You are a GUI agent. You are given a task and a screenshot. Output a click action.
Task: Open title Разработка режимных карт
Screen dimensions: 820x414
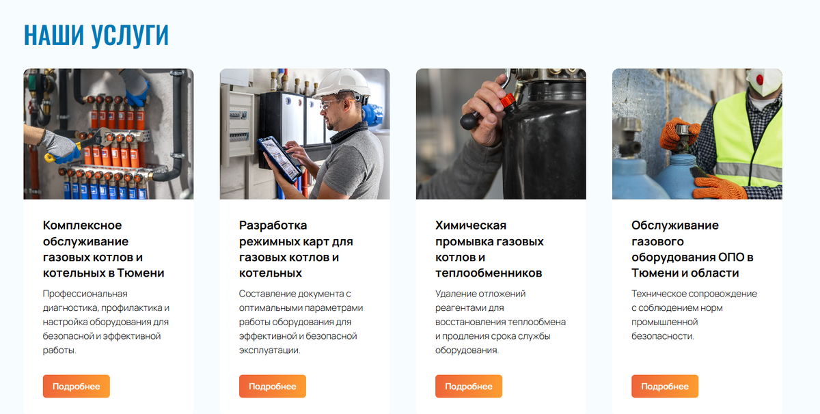pyautogui.click(x=296, y=249)
